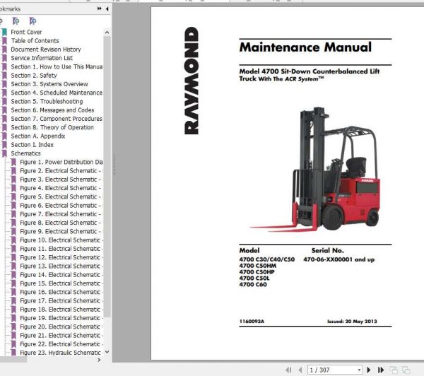Viewport: 424px width, 376px height.
Task: Open Figure 9. Electrical Schematic bookmark
Action: [x=60, y=231]
